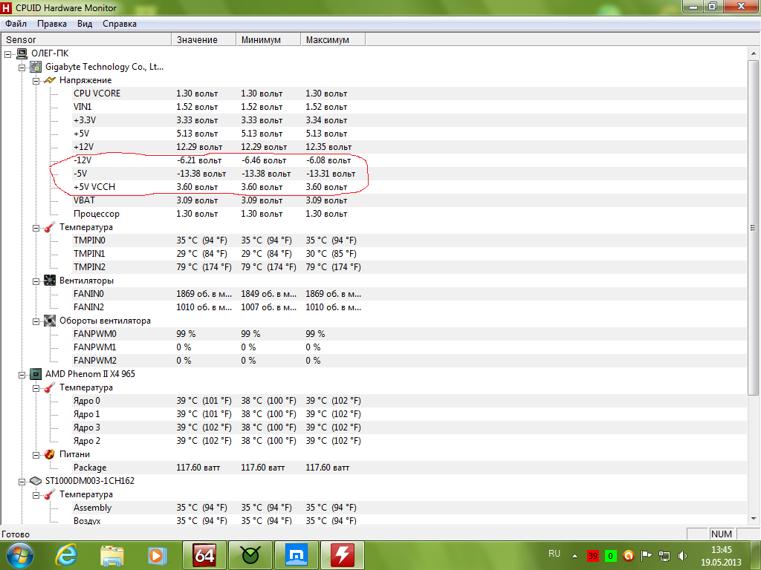The width and height of the screenshot is (761, 570).
Task: Click RU language indicator in tray
Action: [554, 554]
